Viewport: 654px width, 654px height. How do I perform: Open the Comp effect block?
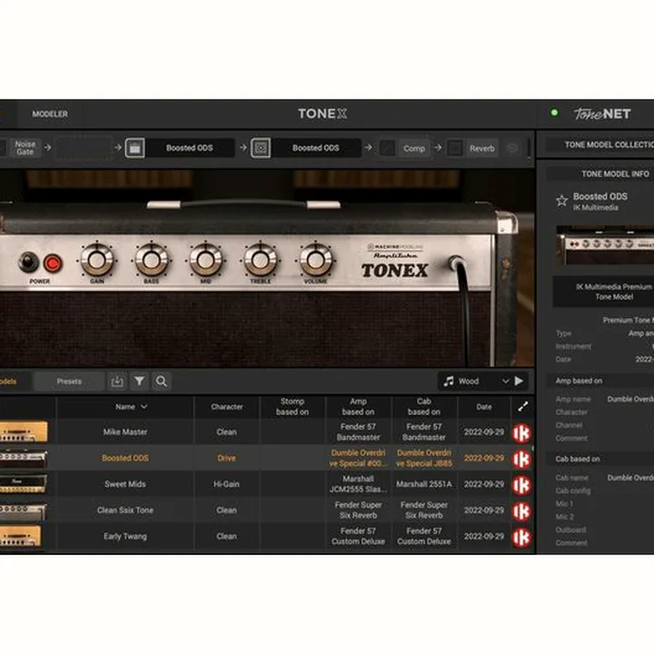pos(414,148)
